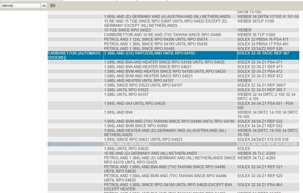Click SOLEX 32/34/Z2 REP 528 cell
This screenshot has height=193, width=303.
point(268,48)
